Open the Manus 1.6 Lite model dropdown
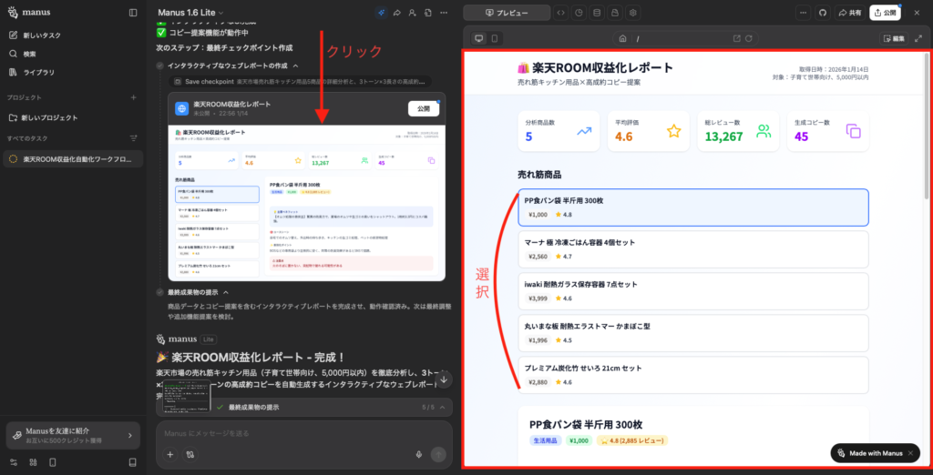The width and height of the screenshot is (933, 475). point(191,13)
